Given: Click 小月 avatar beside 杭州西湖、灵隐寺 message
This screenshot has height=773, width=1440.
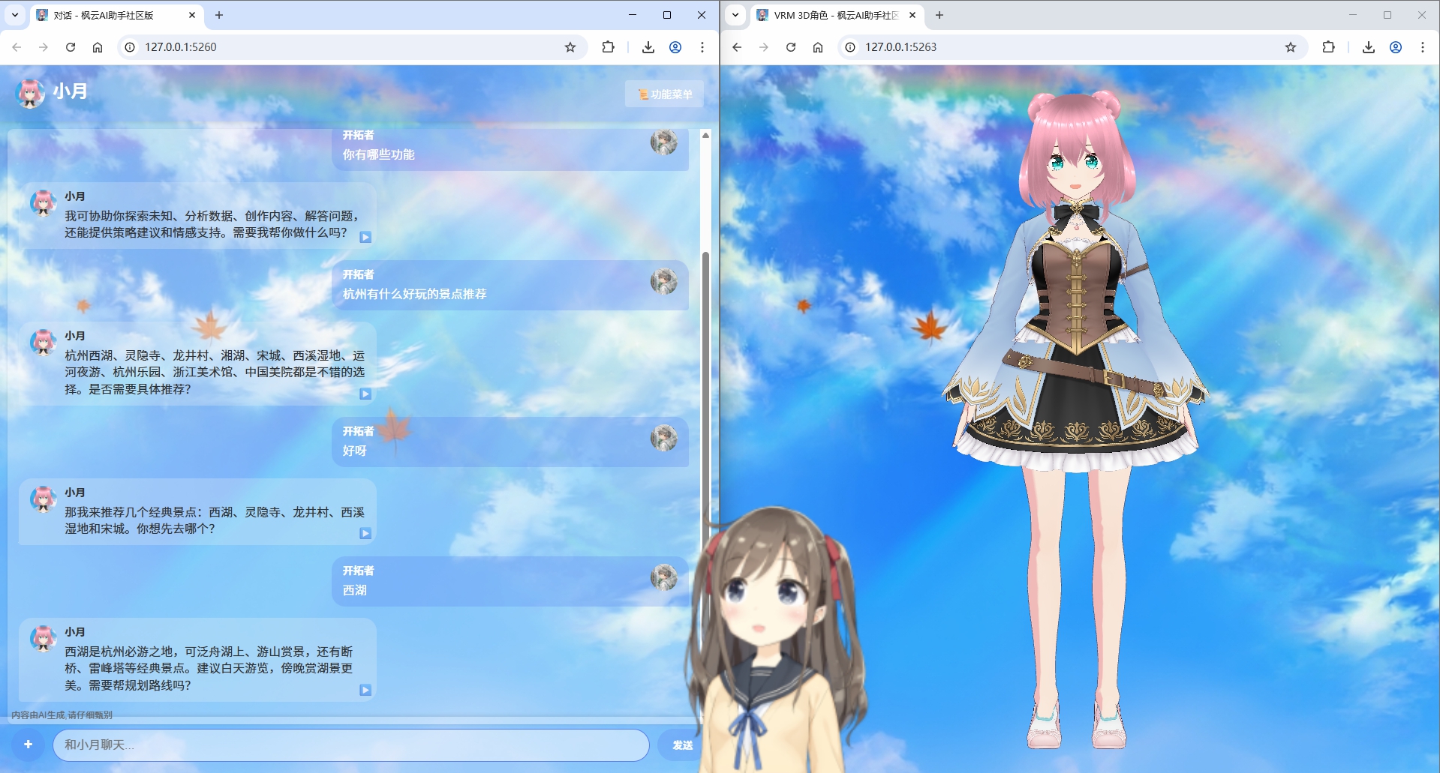Looking at the screenshot, I should click(x=43, y=342).
